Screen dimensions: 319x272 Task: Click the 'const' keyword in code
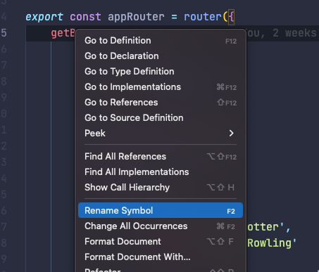point(85,17)
